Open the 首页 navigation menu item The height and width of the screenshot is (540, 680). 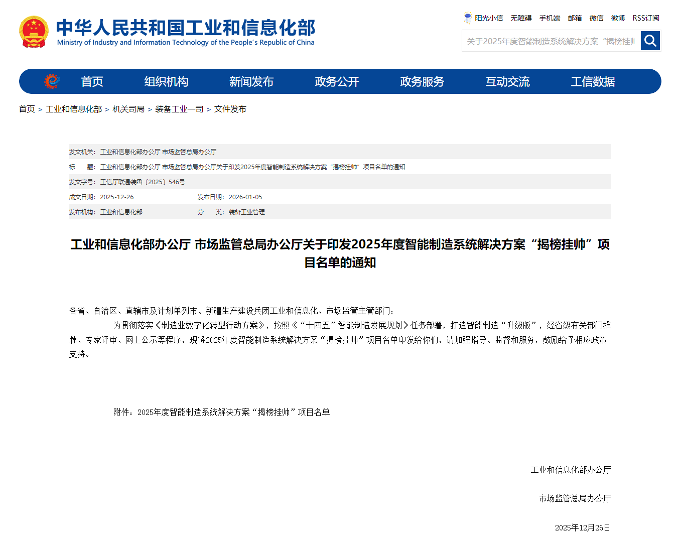92,82
